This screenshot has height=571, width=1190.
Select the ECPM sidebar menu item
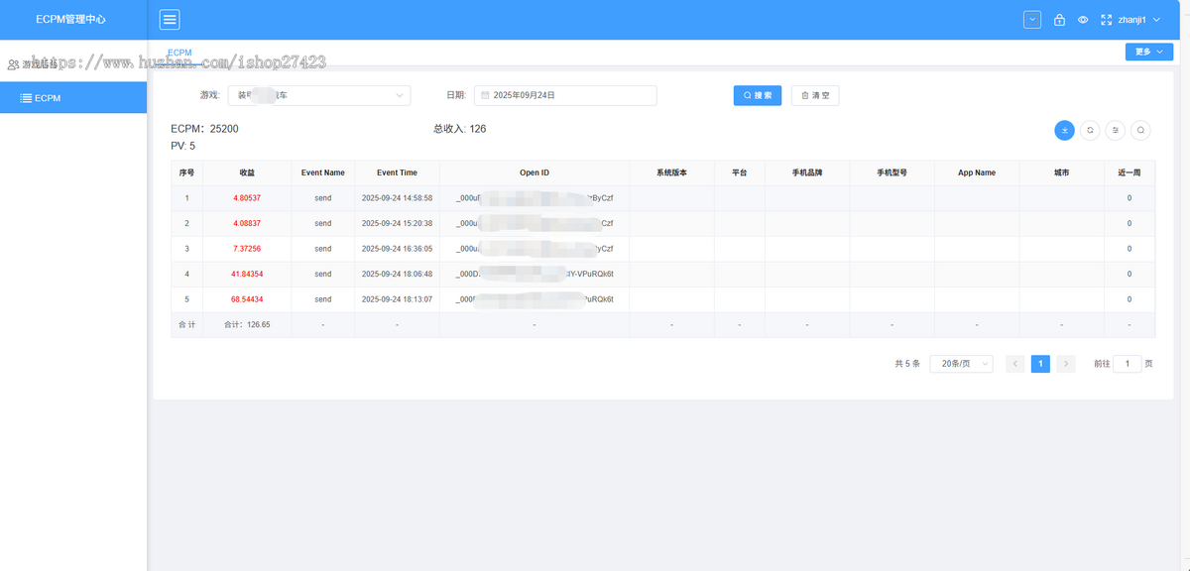point(73,98)
